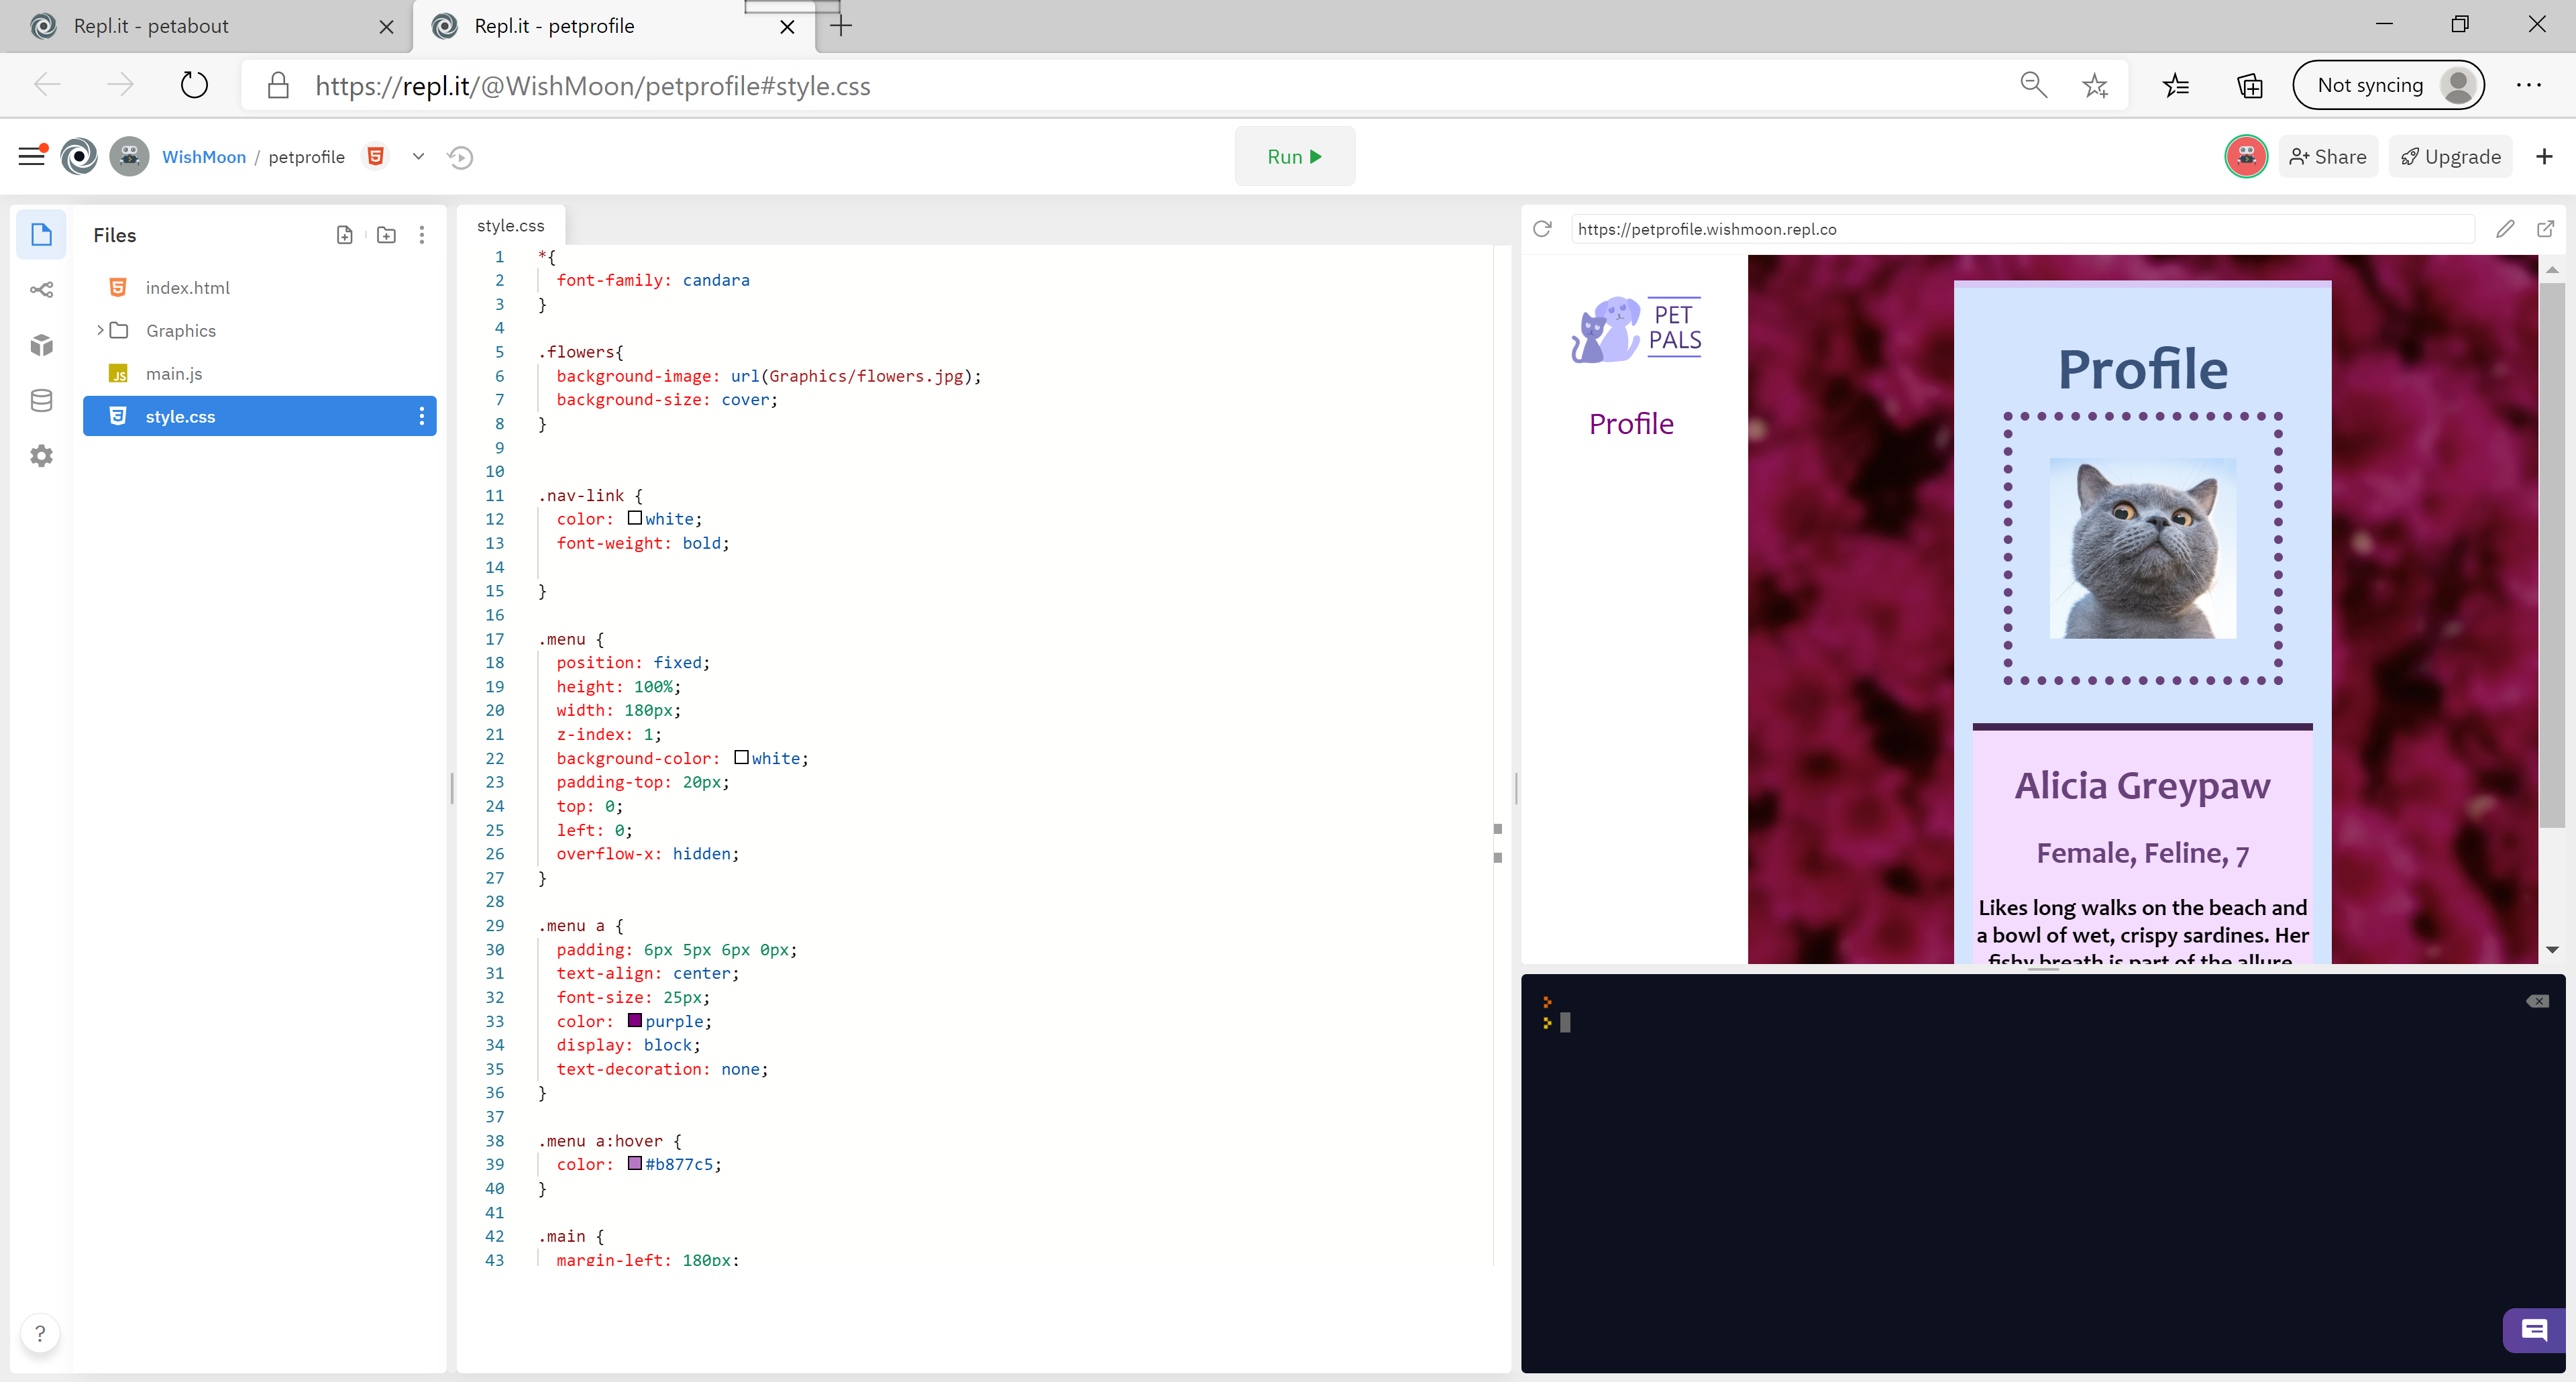Expand the Graphics folder
Viewport: 2576px width, 1382px height.
coord(101,330)
